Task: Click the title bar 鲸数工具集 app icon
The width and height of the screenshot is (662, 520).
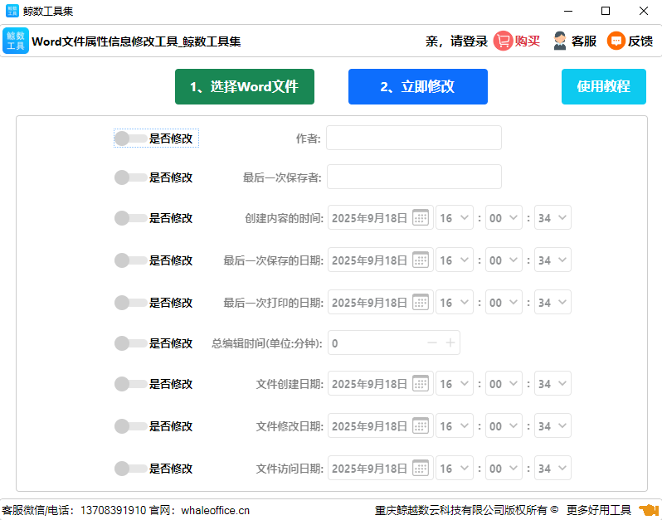Action: [x=12, y=11]
